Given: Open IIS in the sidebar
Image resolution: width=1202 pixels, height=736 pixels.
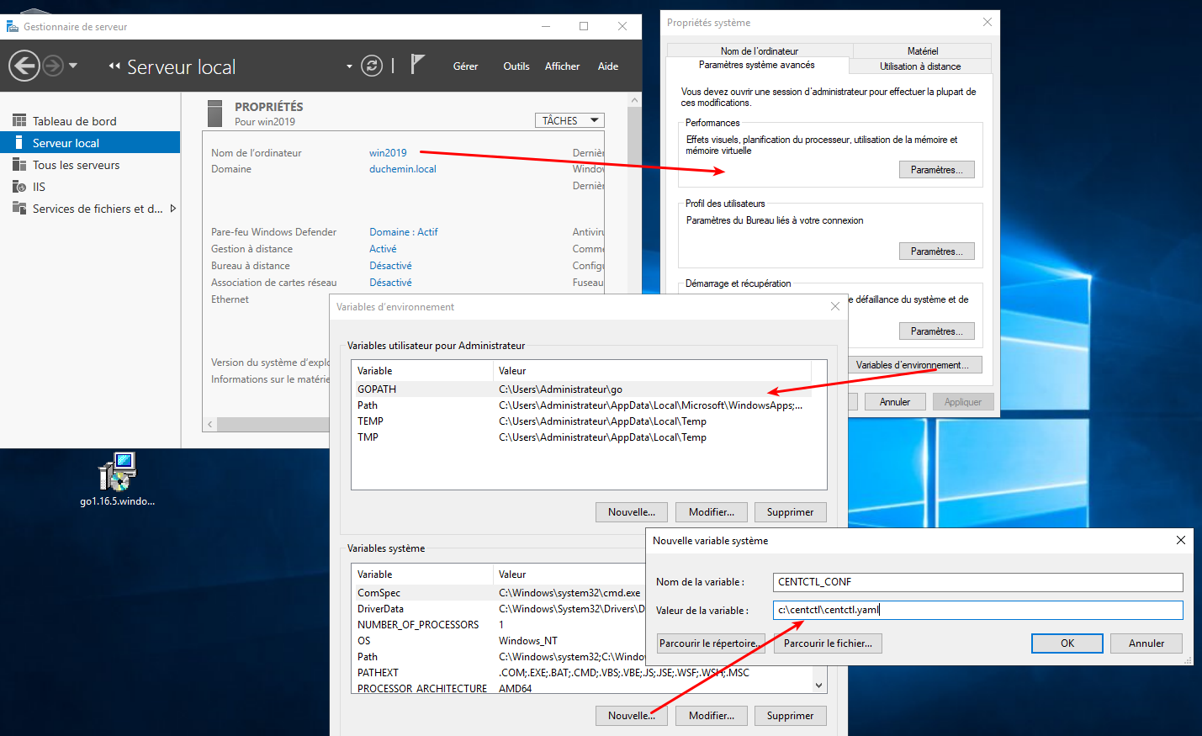Looking at the screenshot, I should 39,187.
